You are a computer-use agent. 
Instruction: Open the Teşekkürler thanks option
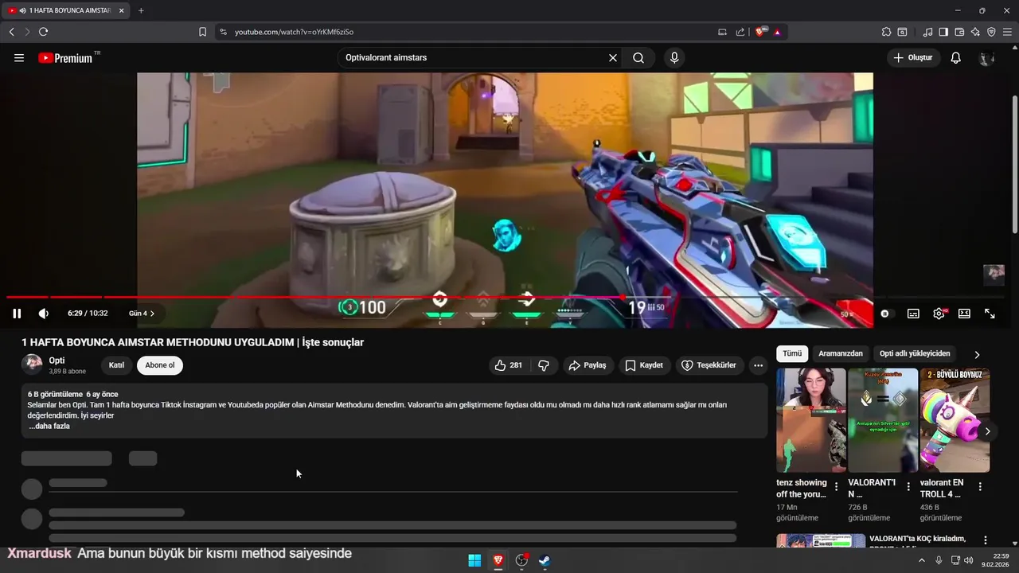[709, 365]
